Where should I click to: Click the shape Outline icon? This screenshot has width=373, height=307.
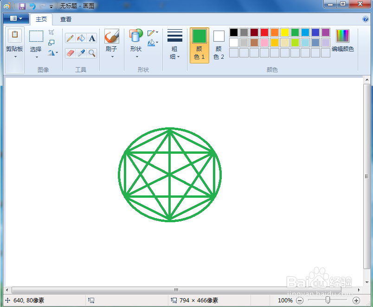(x=151, y=33)
